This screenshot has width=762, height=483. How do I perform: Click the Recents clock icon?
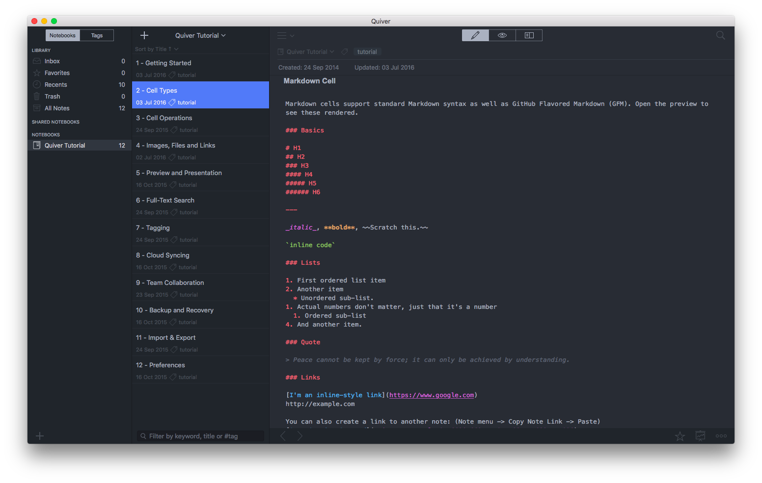(37, 84)
